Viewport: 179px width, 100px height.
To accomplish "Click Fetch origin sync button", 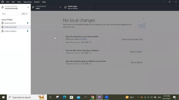I will click(79, 7).
